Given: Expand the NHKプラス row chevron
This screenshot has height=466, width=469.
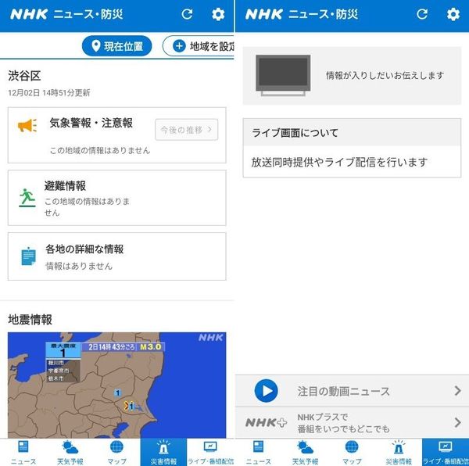Looking at the screenshot, I should coord(457,422).
